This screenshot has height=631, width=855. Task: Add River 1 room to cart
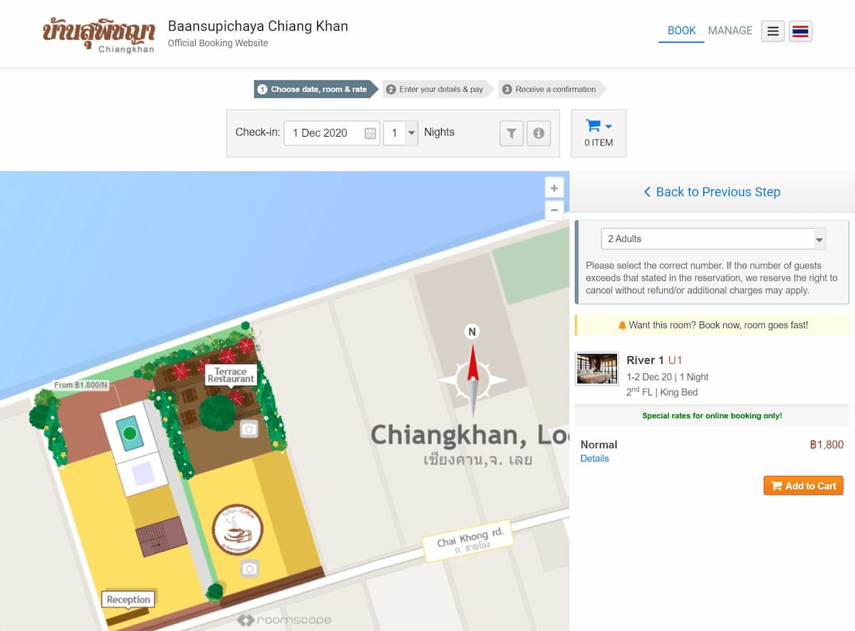pos(803,486)
